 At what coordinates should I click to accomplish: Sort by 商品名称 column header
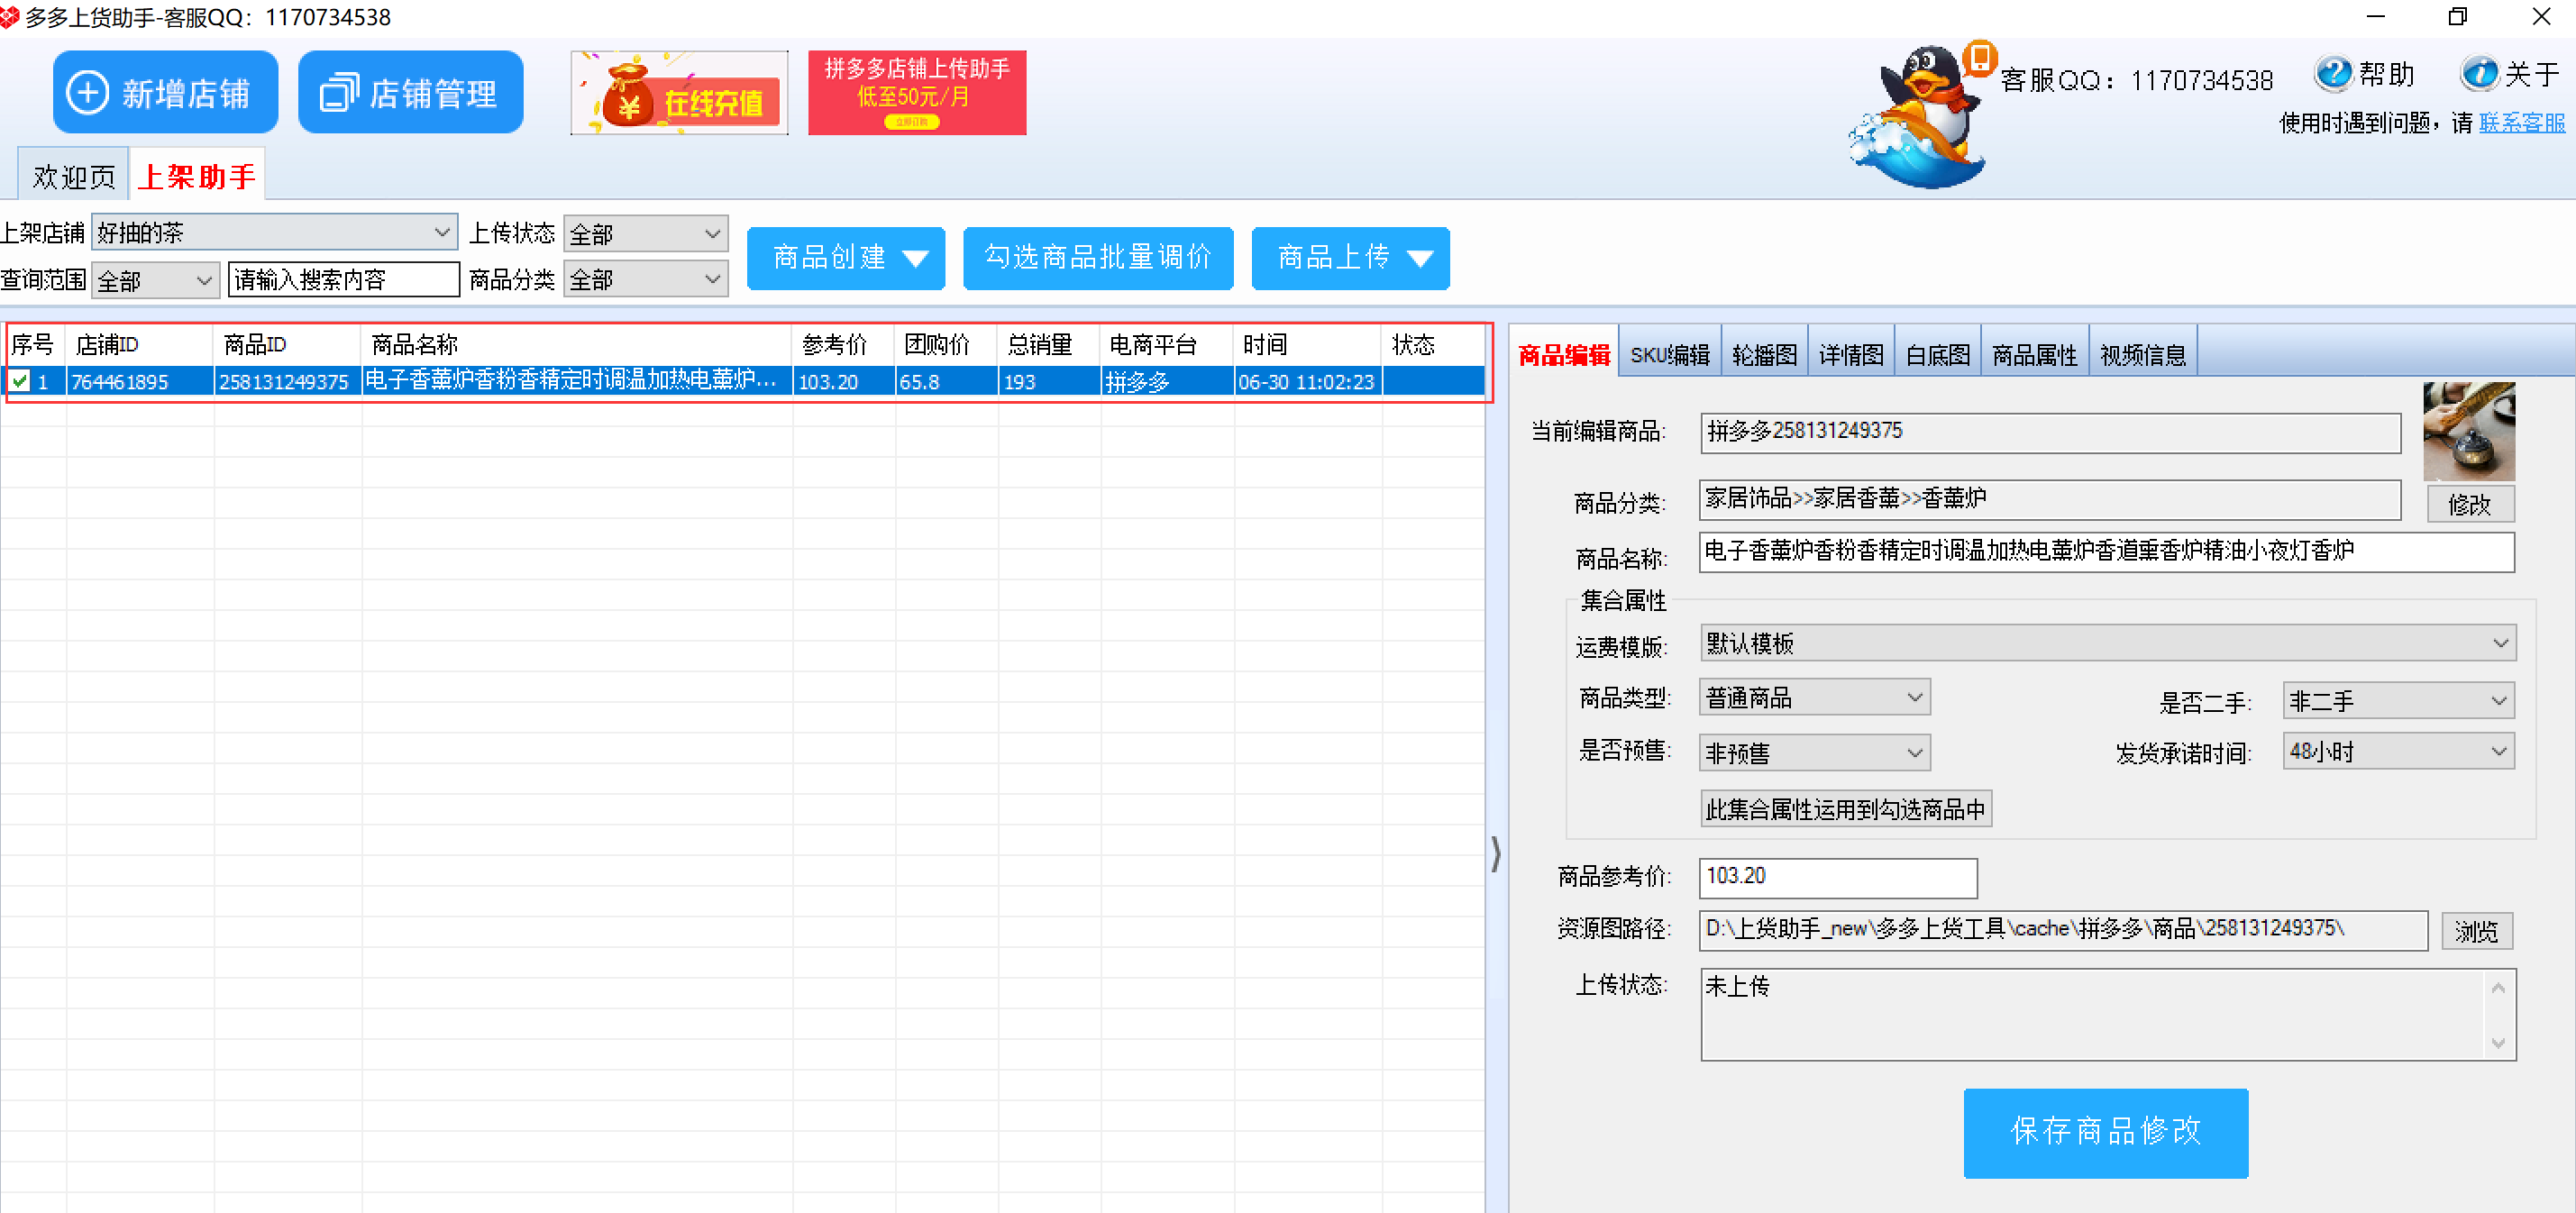coord(576,345)
